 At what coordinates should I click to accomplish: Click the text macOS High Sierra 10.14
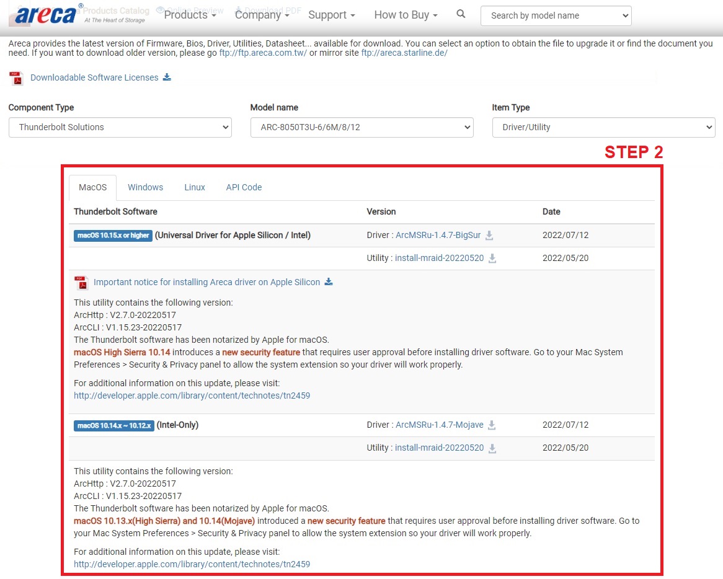(122, 352)
